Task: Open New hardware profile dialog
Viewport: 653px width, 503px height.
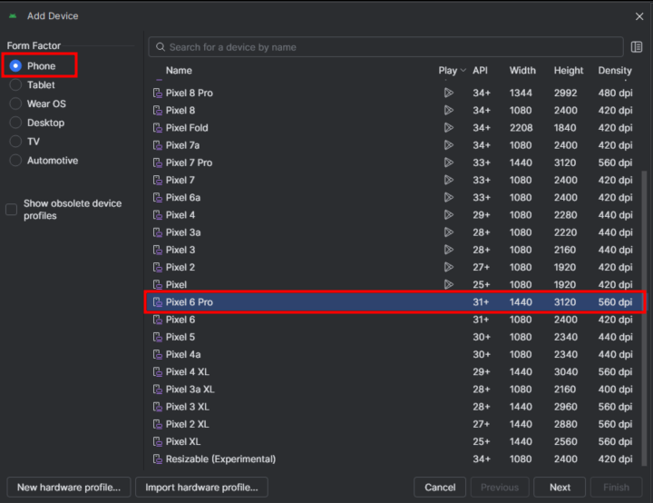Action: pos(69,488)
